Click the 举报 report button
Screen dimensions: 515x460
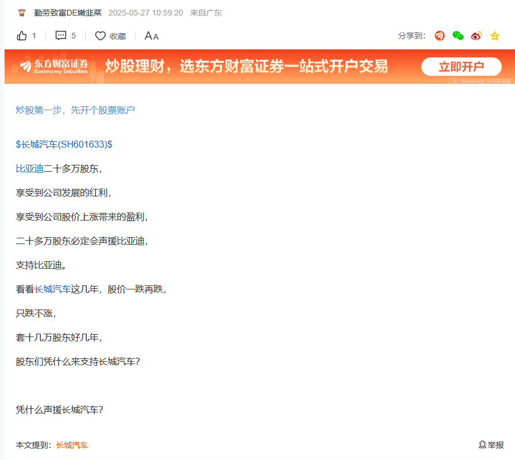pos(491,445)
